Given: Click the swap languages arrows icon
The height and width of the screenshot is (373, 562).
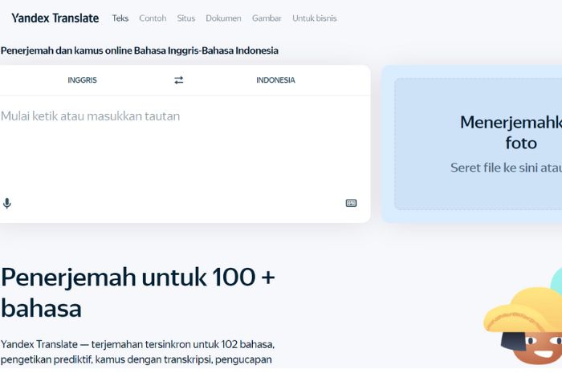Looking at the screenshot, I should pos(178,80).
